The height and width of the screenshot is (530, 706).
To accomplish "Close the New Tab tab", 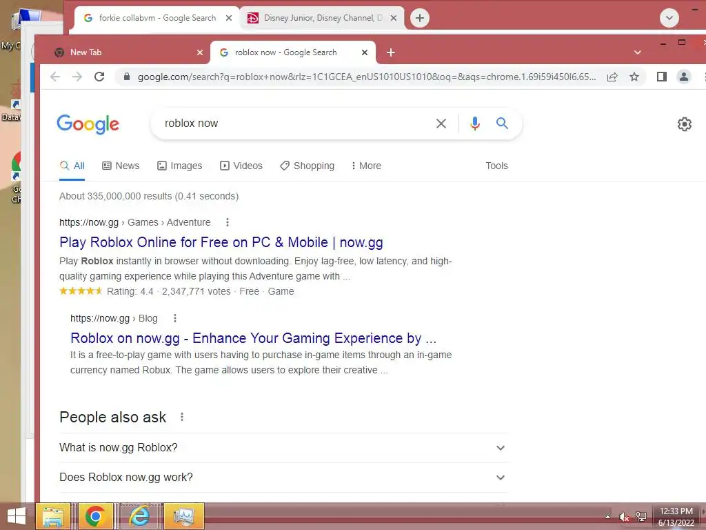I will [200, 52].
